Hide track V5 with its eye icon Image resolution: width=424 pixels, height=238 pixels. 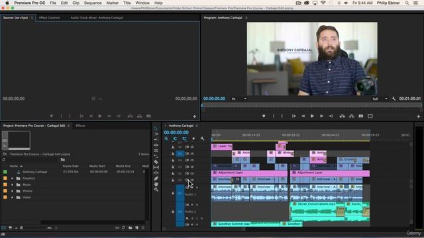pyautogui.click(x=192, y=154)
